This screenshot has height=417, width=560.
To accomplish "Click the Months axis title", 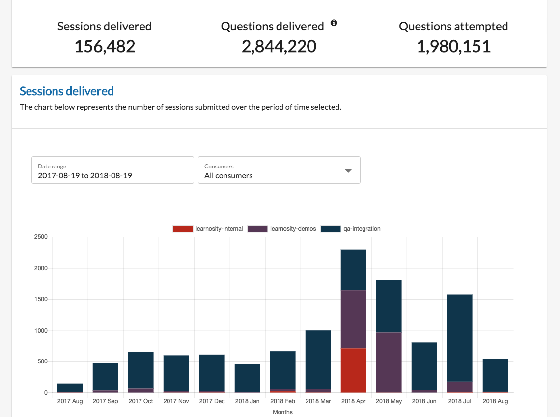I will 282,412.
